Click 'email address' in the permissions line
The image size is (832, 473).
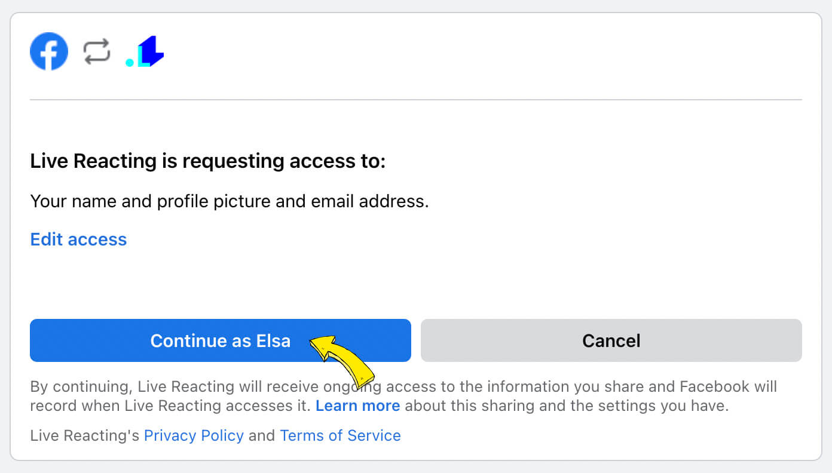(370, 202)
